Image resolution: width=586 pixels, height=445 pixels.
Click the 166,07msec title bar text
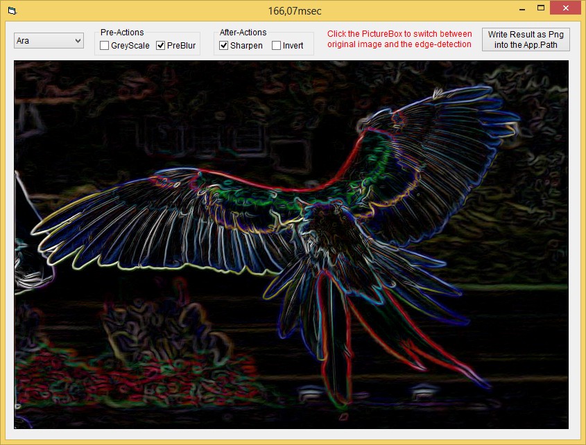[x=294, y=10]
